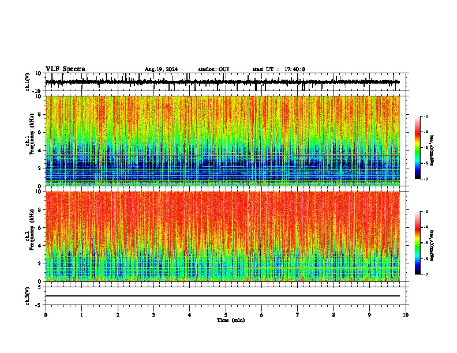Click time axis tick label "5"

click(x=226, y=315)
